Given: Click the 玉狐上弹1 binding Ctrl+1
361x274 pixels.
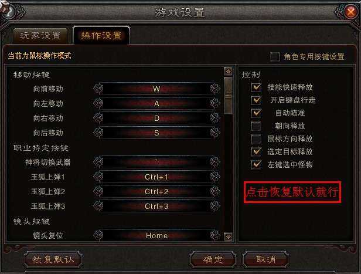Looking at the screenshot, I should [156, 177].
